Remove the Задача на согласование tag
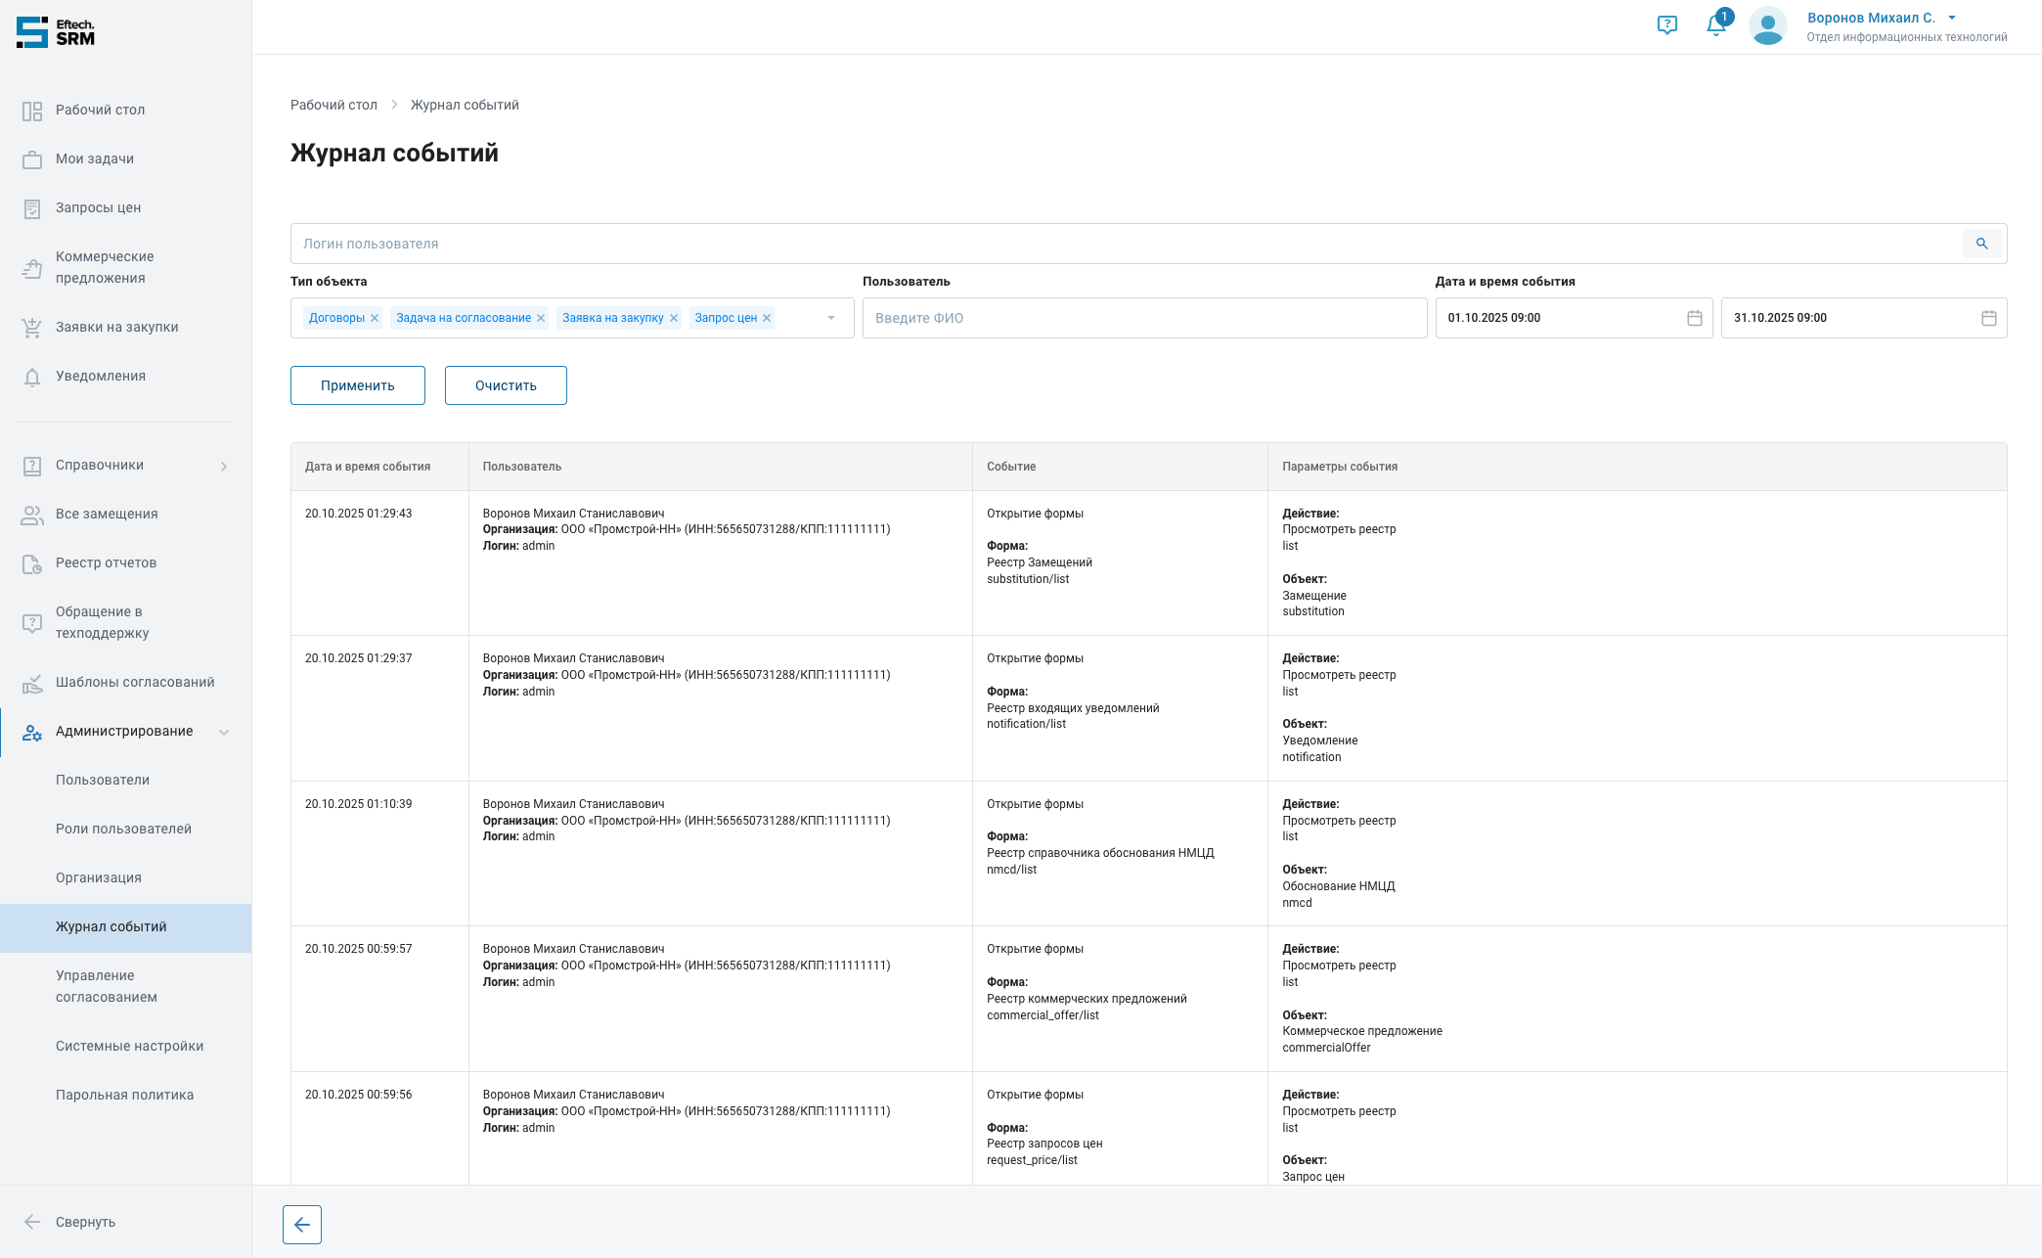 [x=541, y=318]
